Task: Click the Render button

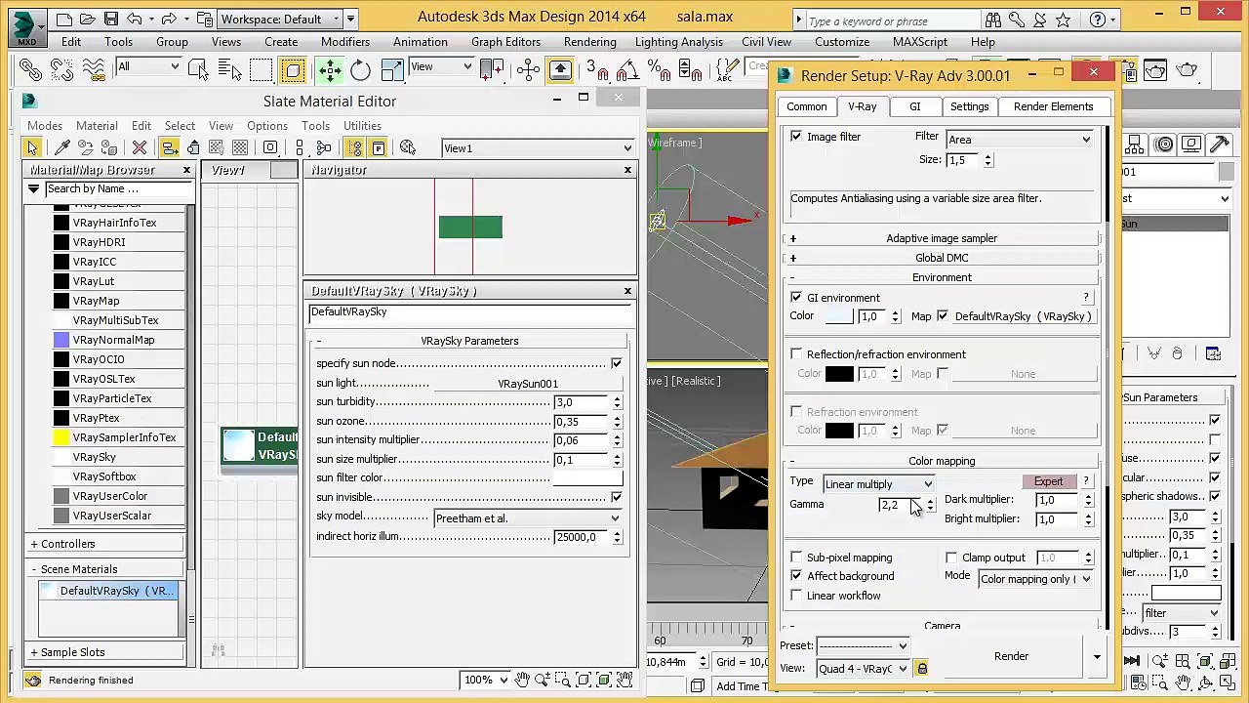Action: (1011, 656)
